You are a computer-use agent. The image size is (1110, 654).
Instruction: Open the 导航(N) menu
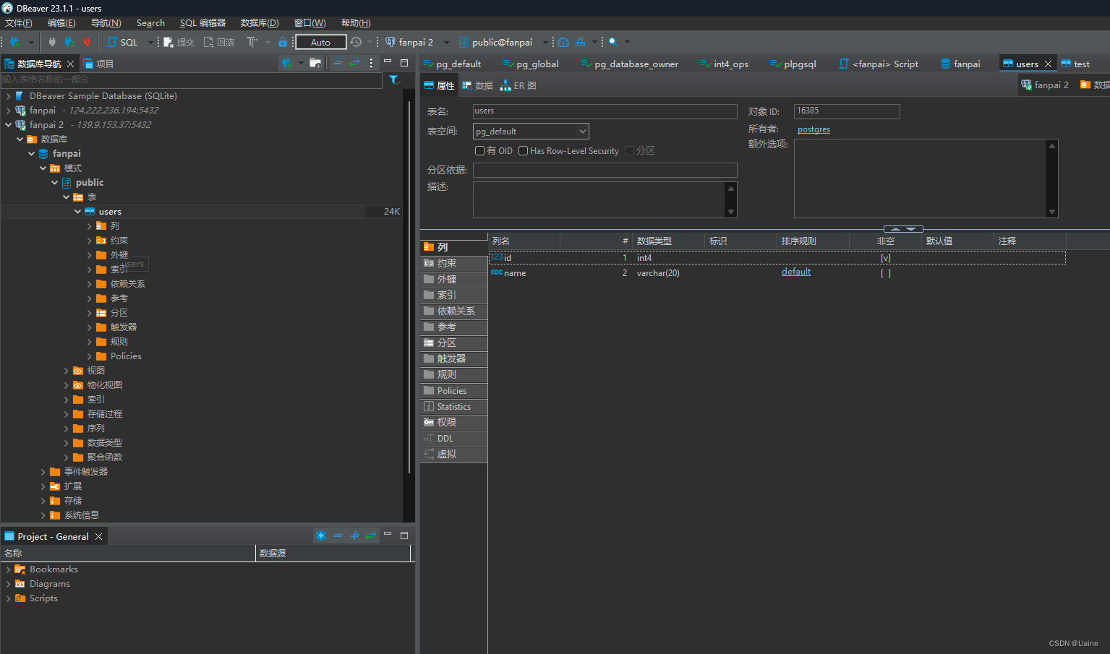106,23
